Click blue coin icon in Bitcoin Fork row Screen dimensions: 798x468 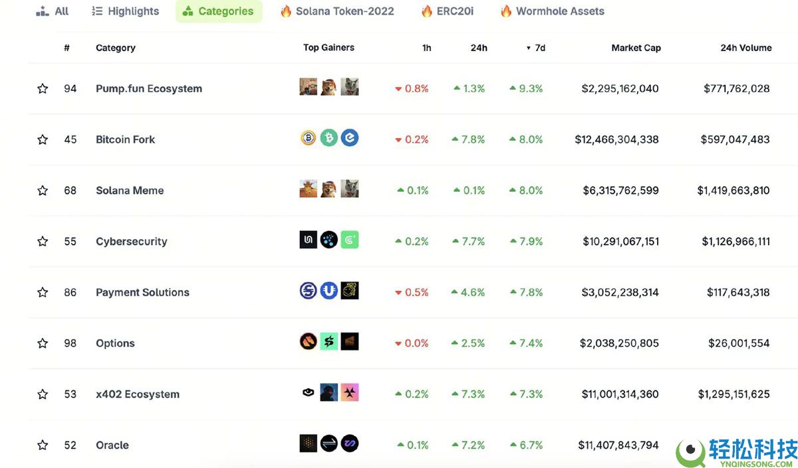pos(350,138)
